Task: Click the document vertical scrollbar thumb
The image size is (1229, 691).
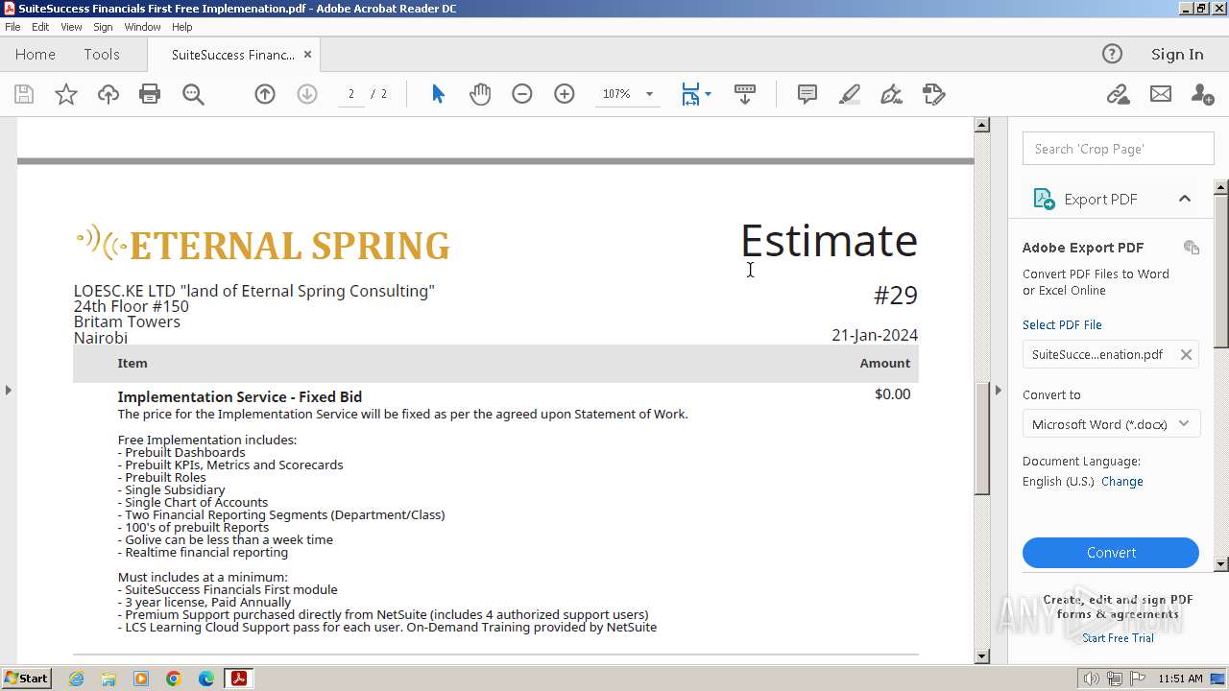Action: point(981,439)
